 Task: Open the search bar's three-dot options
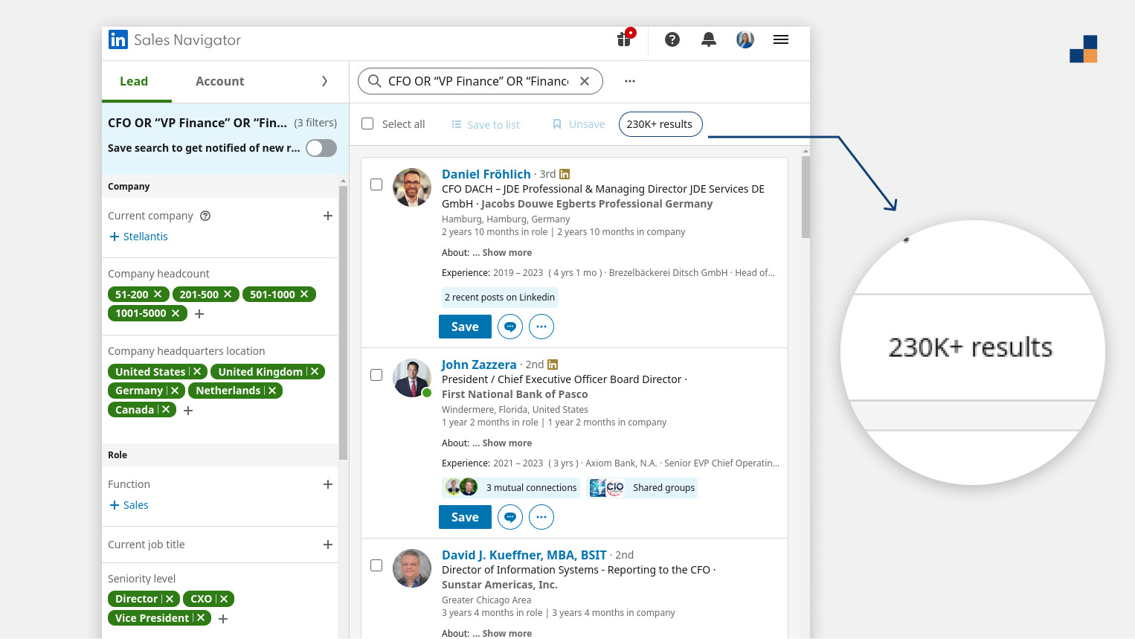[x=630, y=81]
